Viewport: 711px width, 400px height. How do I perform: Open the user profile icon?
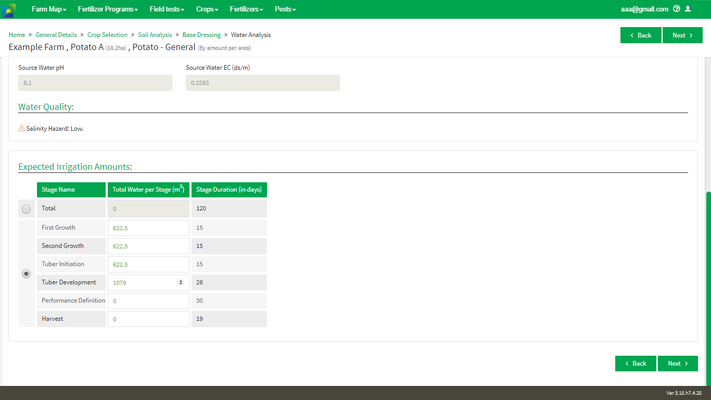pyautogui.click(x=688, y=9)
